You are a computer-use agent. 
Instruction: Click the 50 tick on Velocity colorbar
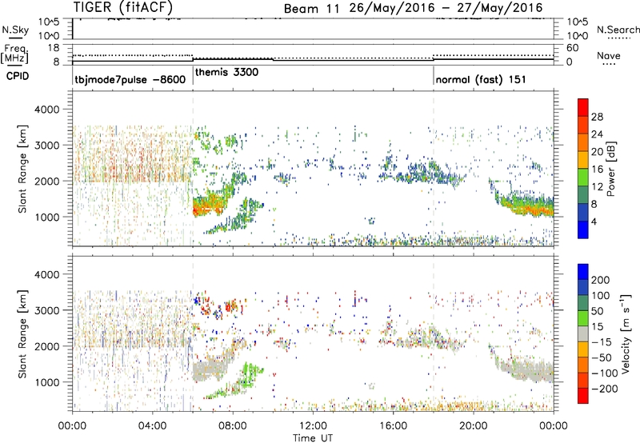click(597, 311)
